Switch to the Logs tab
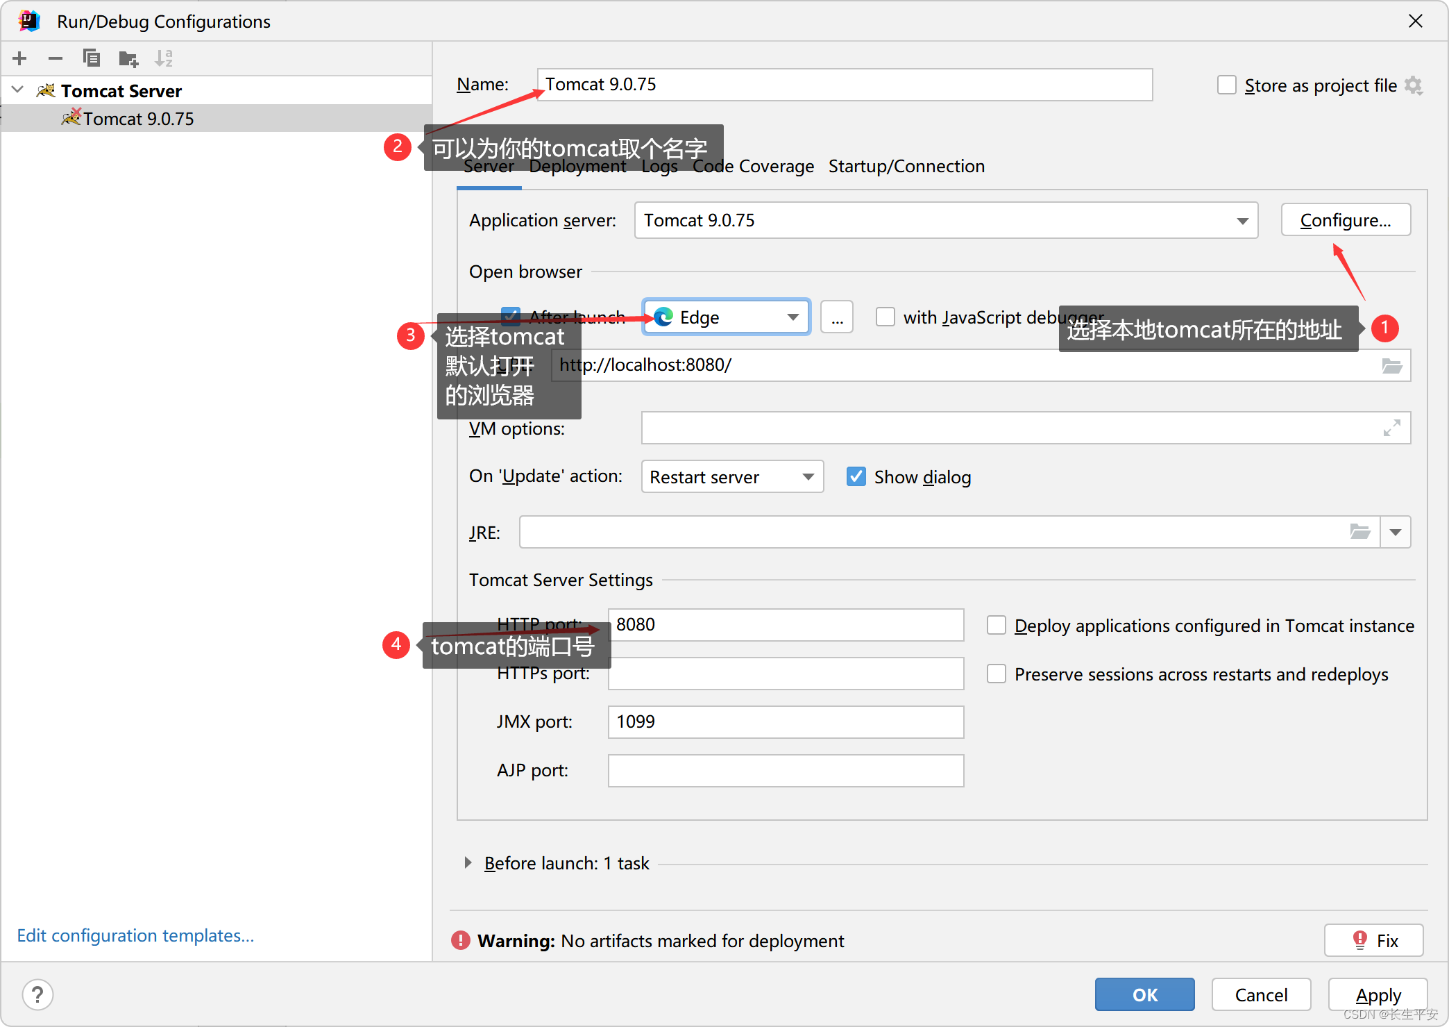 [x=659, y=167]
